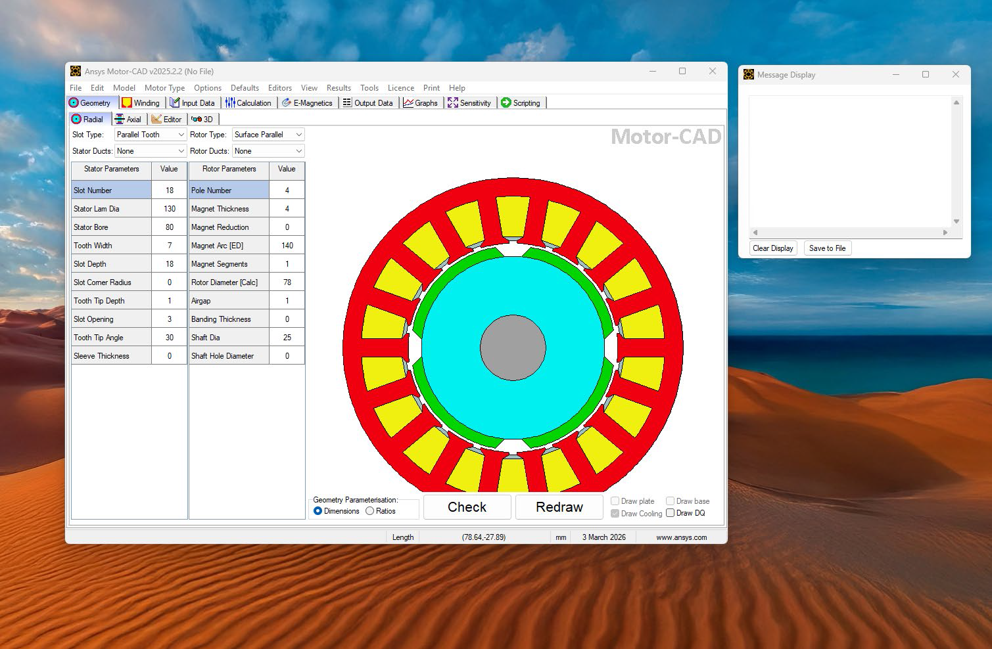Click the Check button
Image resolution: width=992 pixels, height=649 pixels.
coord(467,507)
